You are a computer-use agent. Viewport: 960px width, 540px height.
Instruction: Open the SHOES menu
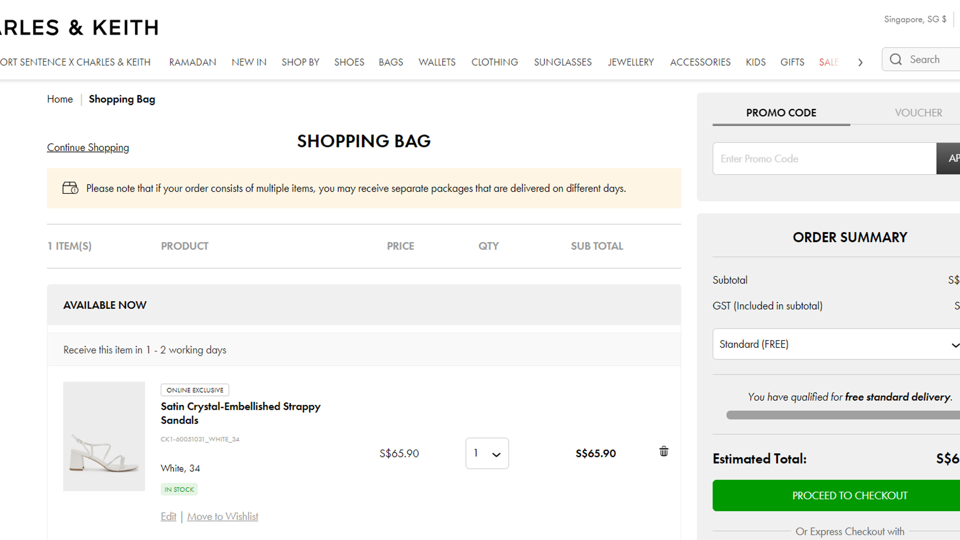pyautogui.click(x=349, y=62)
